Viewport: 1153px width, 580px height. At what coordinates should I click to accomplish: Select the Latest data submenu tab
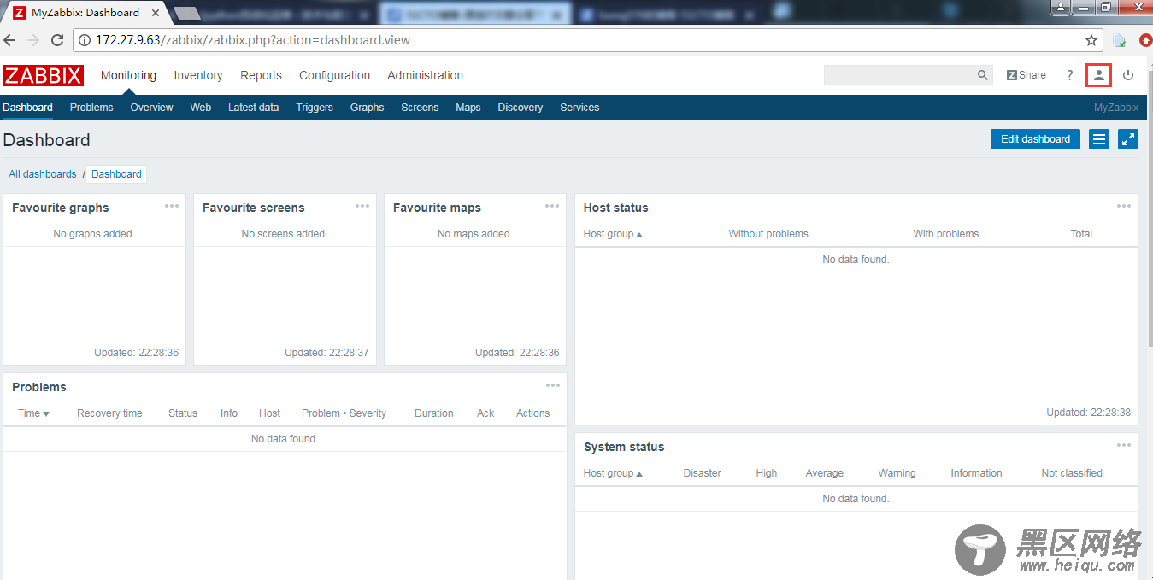(x=253, y=108)
